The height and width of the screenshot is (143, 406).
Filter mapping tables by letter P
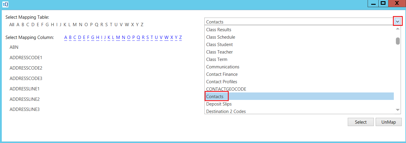tap(92, 25)
